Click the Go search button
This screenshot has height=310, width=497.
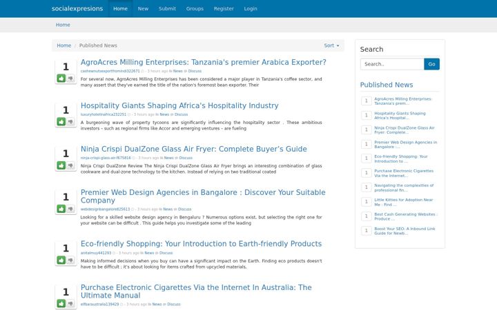[x=431, y=64]
